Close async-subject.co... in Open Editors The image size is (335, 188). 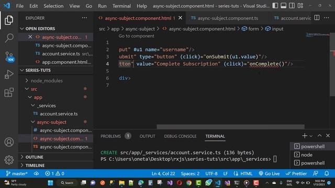pyautogui.click(x=30, y=37)
